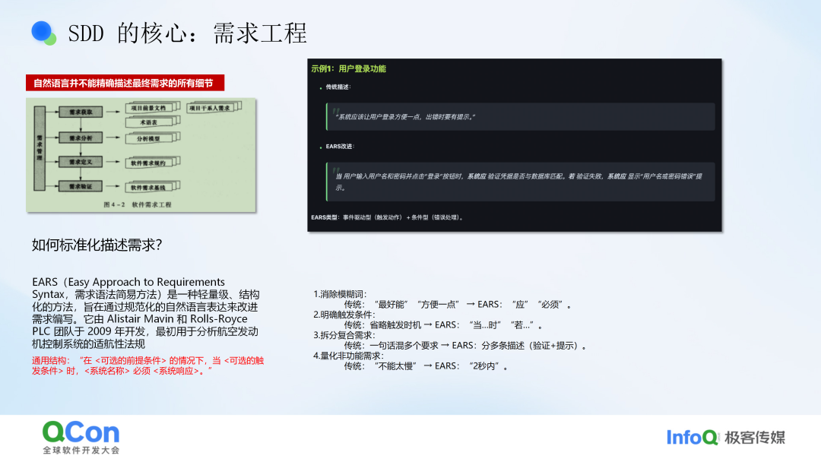
Task: Click the item "3.拆分复合需求"
Action: tap(344, 335)
